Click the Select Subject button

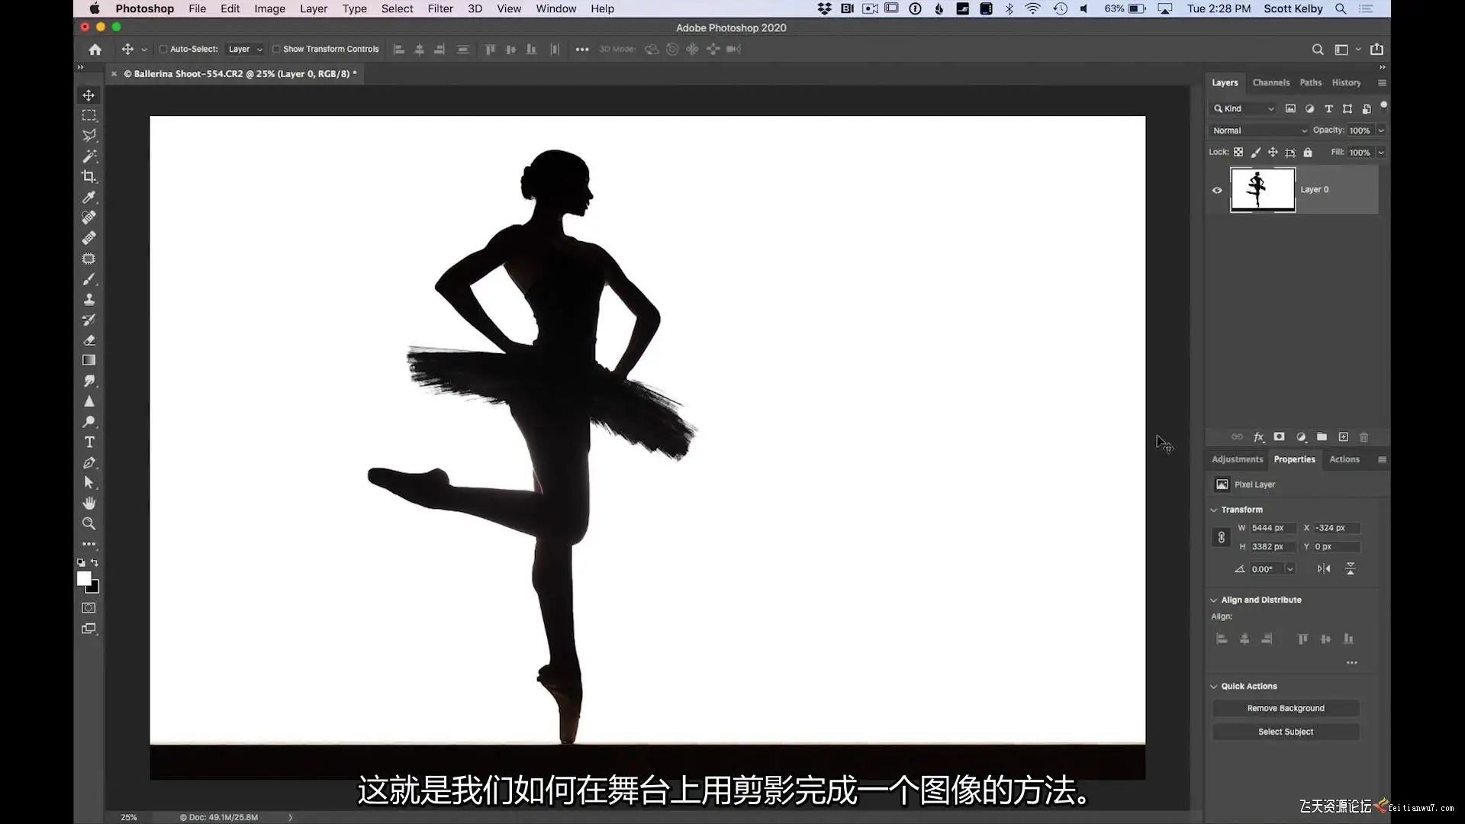[1285, 732]
